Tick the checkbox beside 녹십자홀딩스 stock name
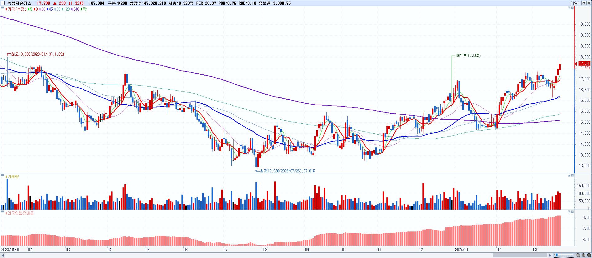 pyautogui.click(x=3, y=3)
